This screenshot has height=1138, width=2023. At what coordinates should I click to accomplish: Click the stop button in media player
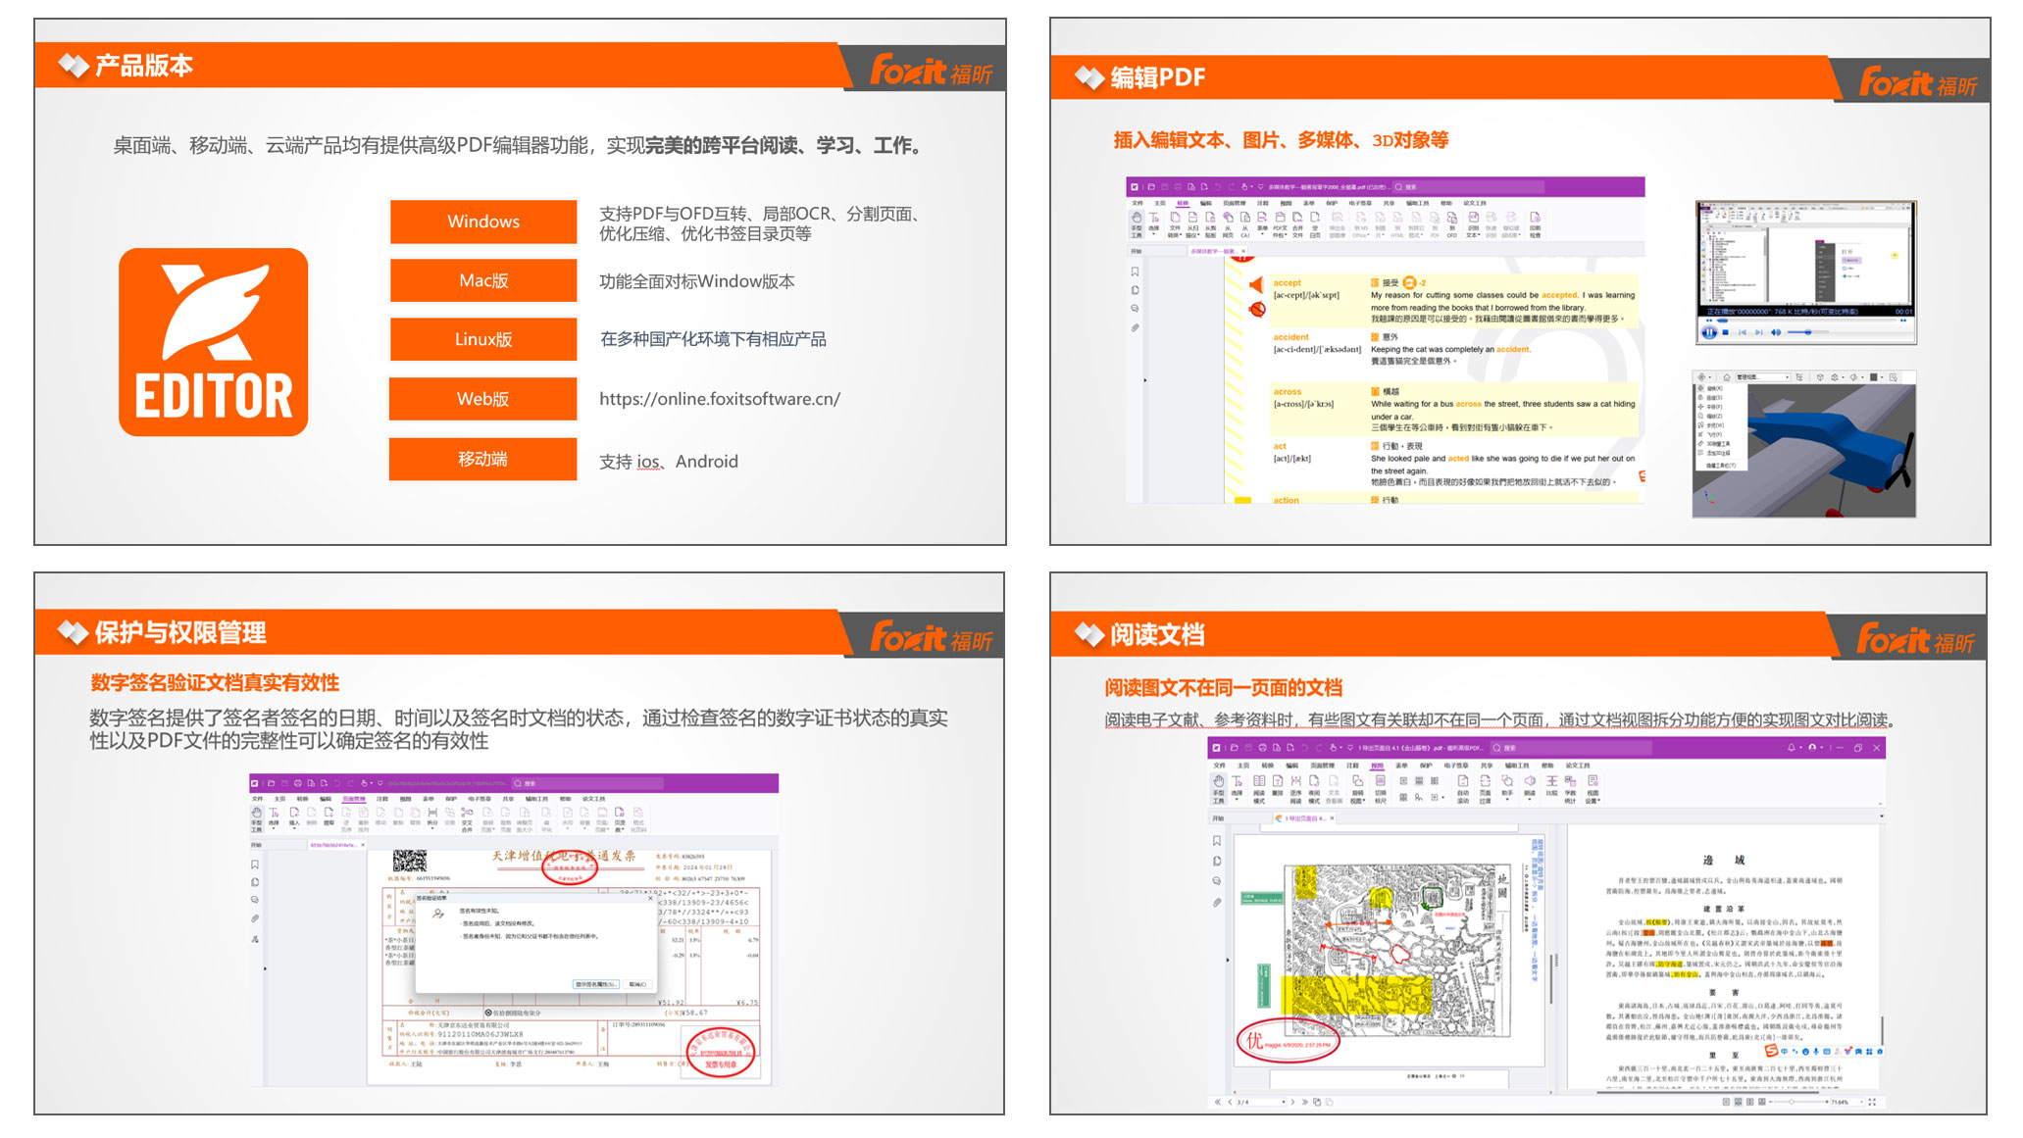(x=1725, y=332)
